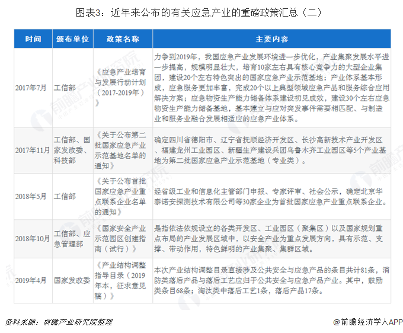Click policy name '《国家安全产业示范园区创建指南（试行）》'
This screenshot has width=403, height=333.
(x=120, y=239)
